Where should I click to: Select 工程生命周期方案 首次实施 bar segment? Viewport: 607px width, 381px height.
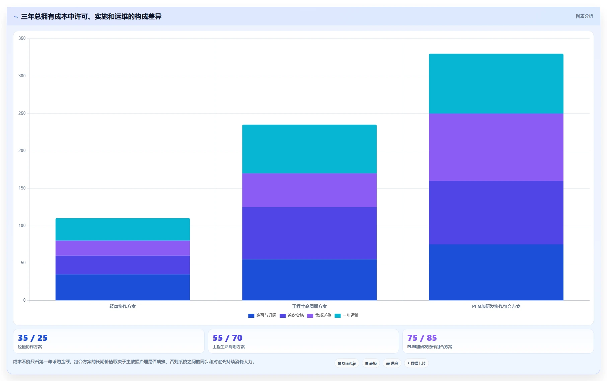309,233
